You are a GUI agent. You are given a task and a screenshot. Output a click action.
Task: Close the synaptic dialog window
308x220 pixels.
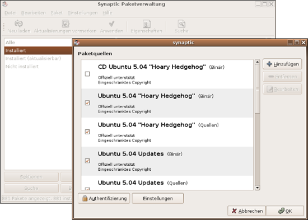coord(304,43)
